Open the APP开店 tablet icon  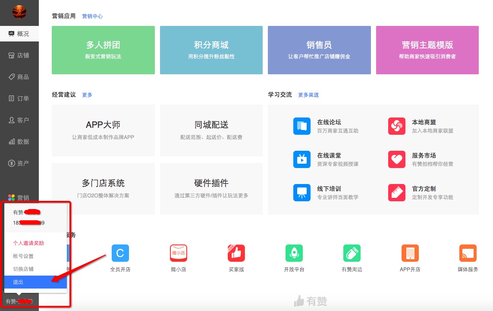click(x=410, y=253)
